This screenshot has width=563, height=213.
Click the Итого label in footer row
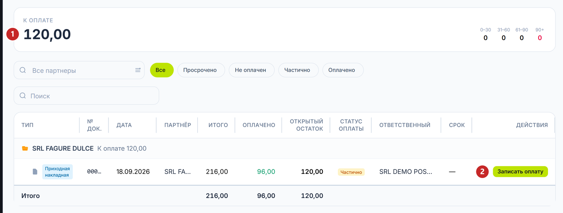tap(30, 196)
